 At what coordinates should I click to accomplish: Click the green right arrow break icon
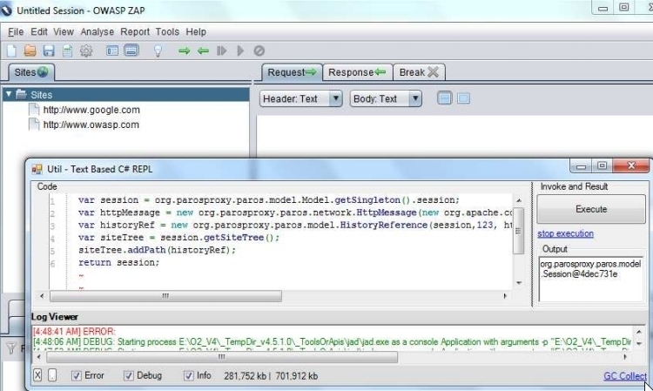[x=184, y=51]
